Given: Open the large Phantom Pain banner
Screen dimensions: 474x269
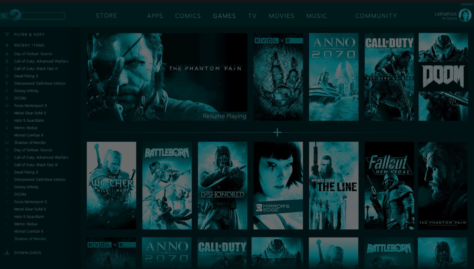Looking at the screenshot, I should (167, 77).
